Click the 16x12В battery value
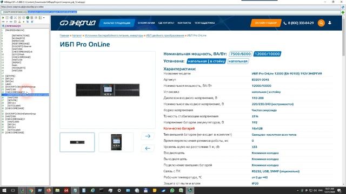Image resolution: width=346 pixels, height=194 pixels. (257, 128)
